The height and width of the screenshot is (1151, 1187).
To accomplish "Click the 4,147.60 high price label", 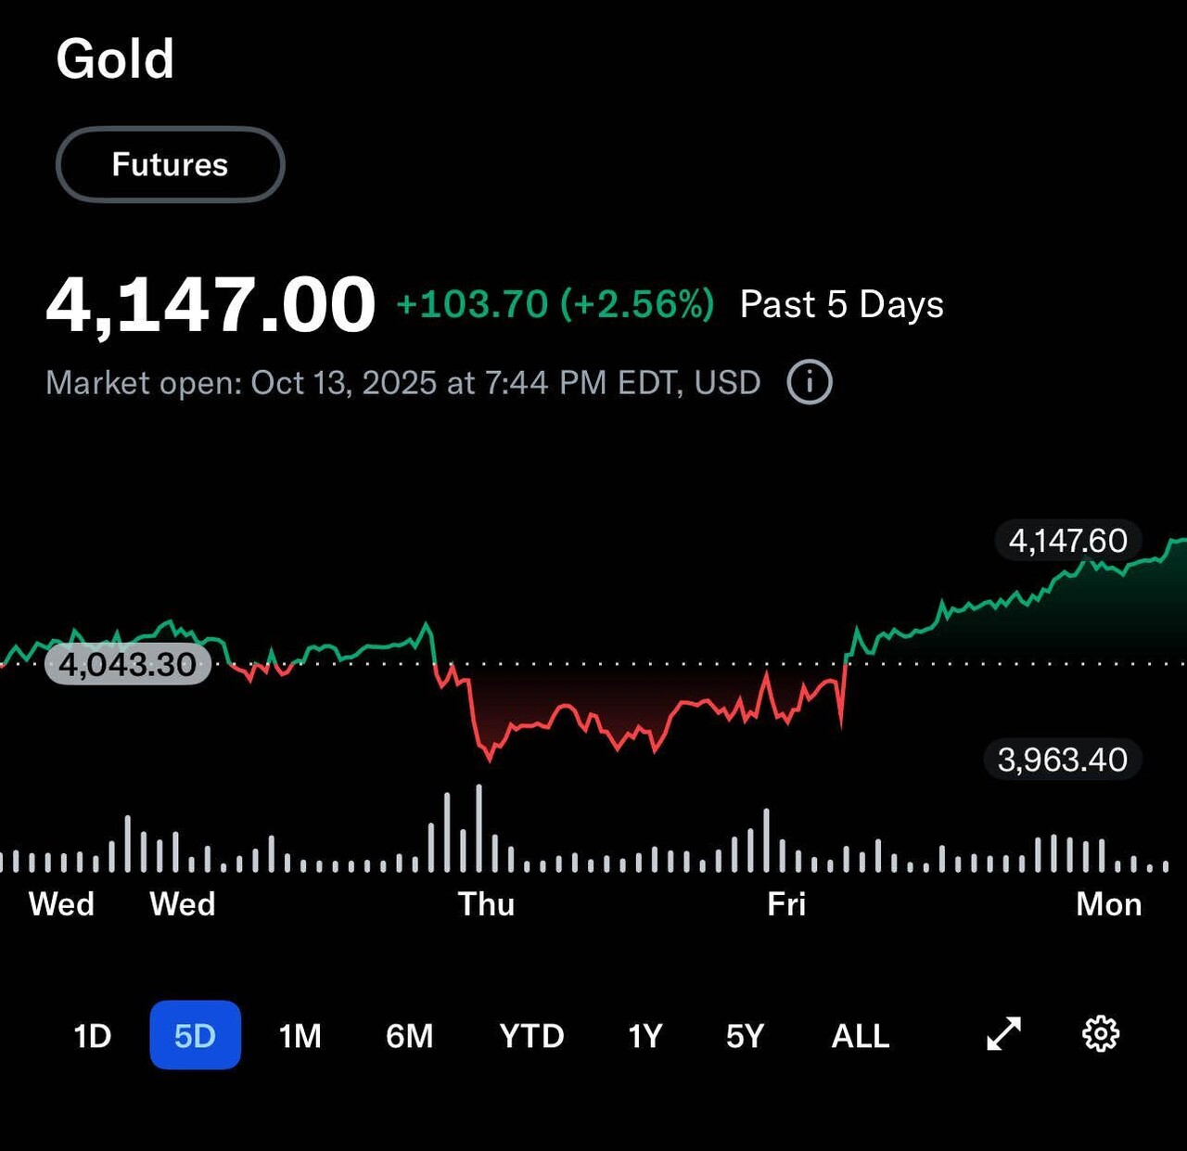I will click(1067, 541).
